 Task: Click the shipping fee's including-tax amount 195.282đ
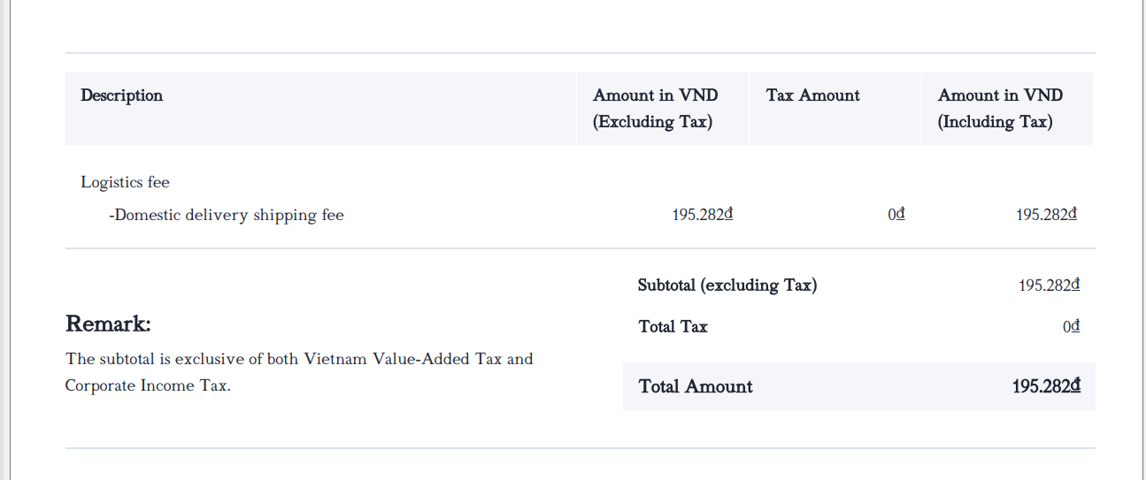(1046, 214)
